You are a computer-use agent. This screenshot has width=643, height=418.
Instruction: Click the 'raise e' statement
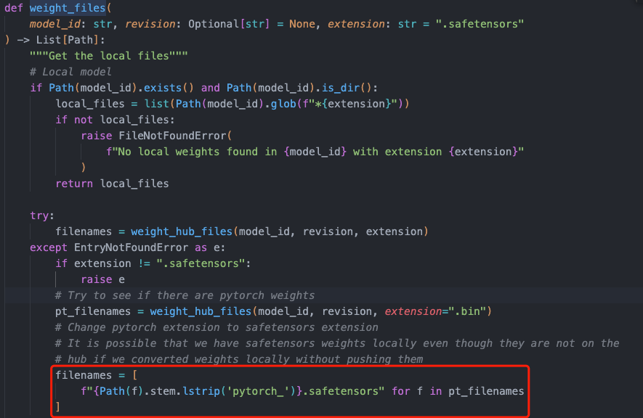[x=103, y=279]
